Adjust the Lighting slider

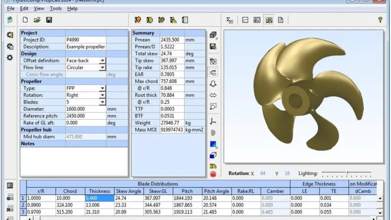pos(347,173)
